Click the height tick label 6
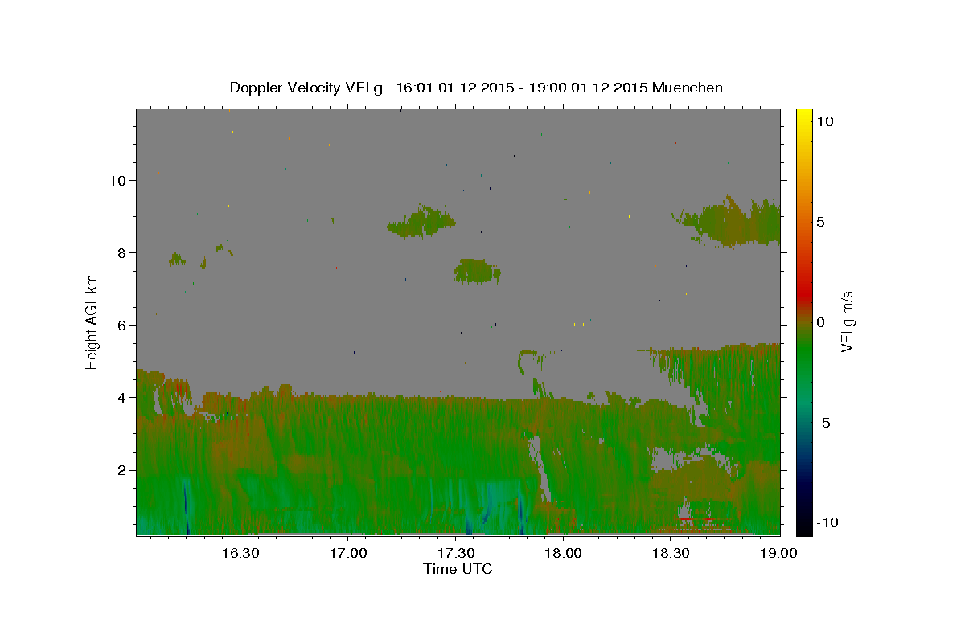Viewport: 965px width, 643px height. coord(122,325)
